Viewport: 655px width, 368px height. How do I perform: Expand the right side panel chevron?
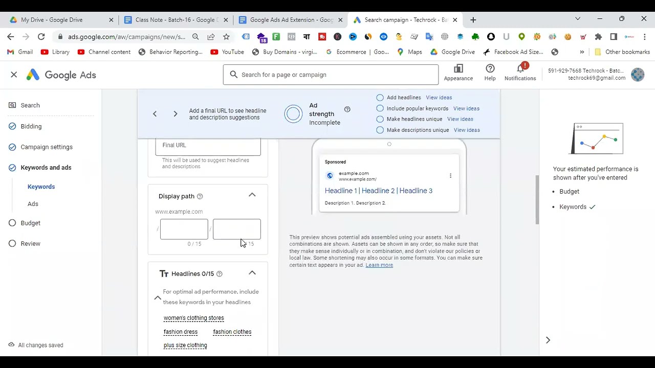pyautogui.click(x=548, y=340)
